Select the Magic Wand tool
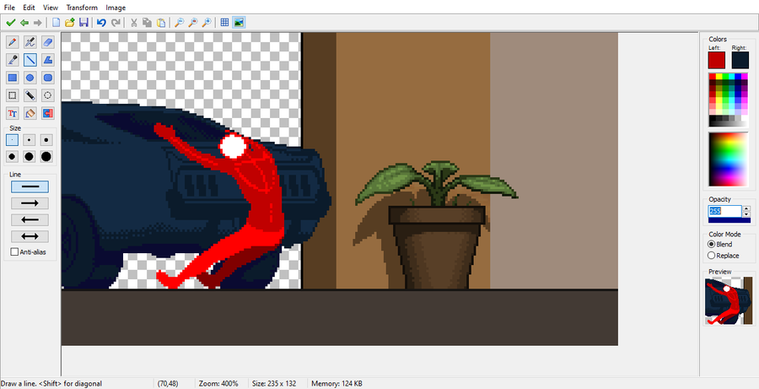This screenshot has height=389, width=759. (x=30, y=95)
